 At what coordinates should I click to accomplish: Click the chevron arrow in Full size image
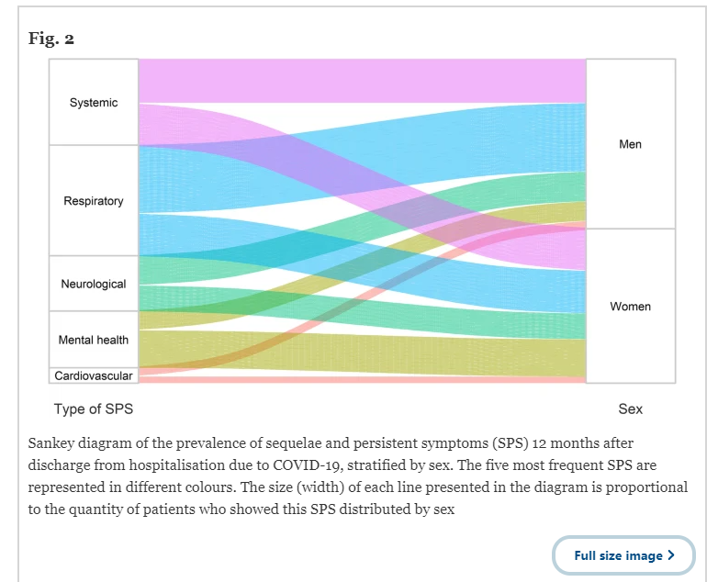[x=671, y=555]
